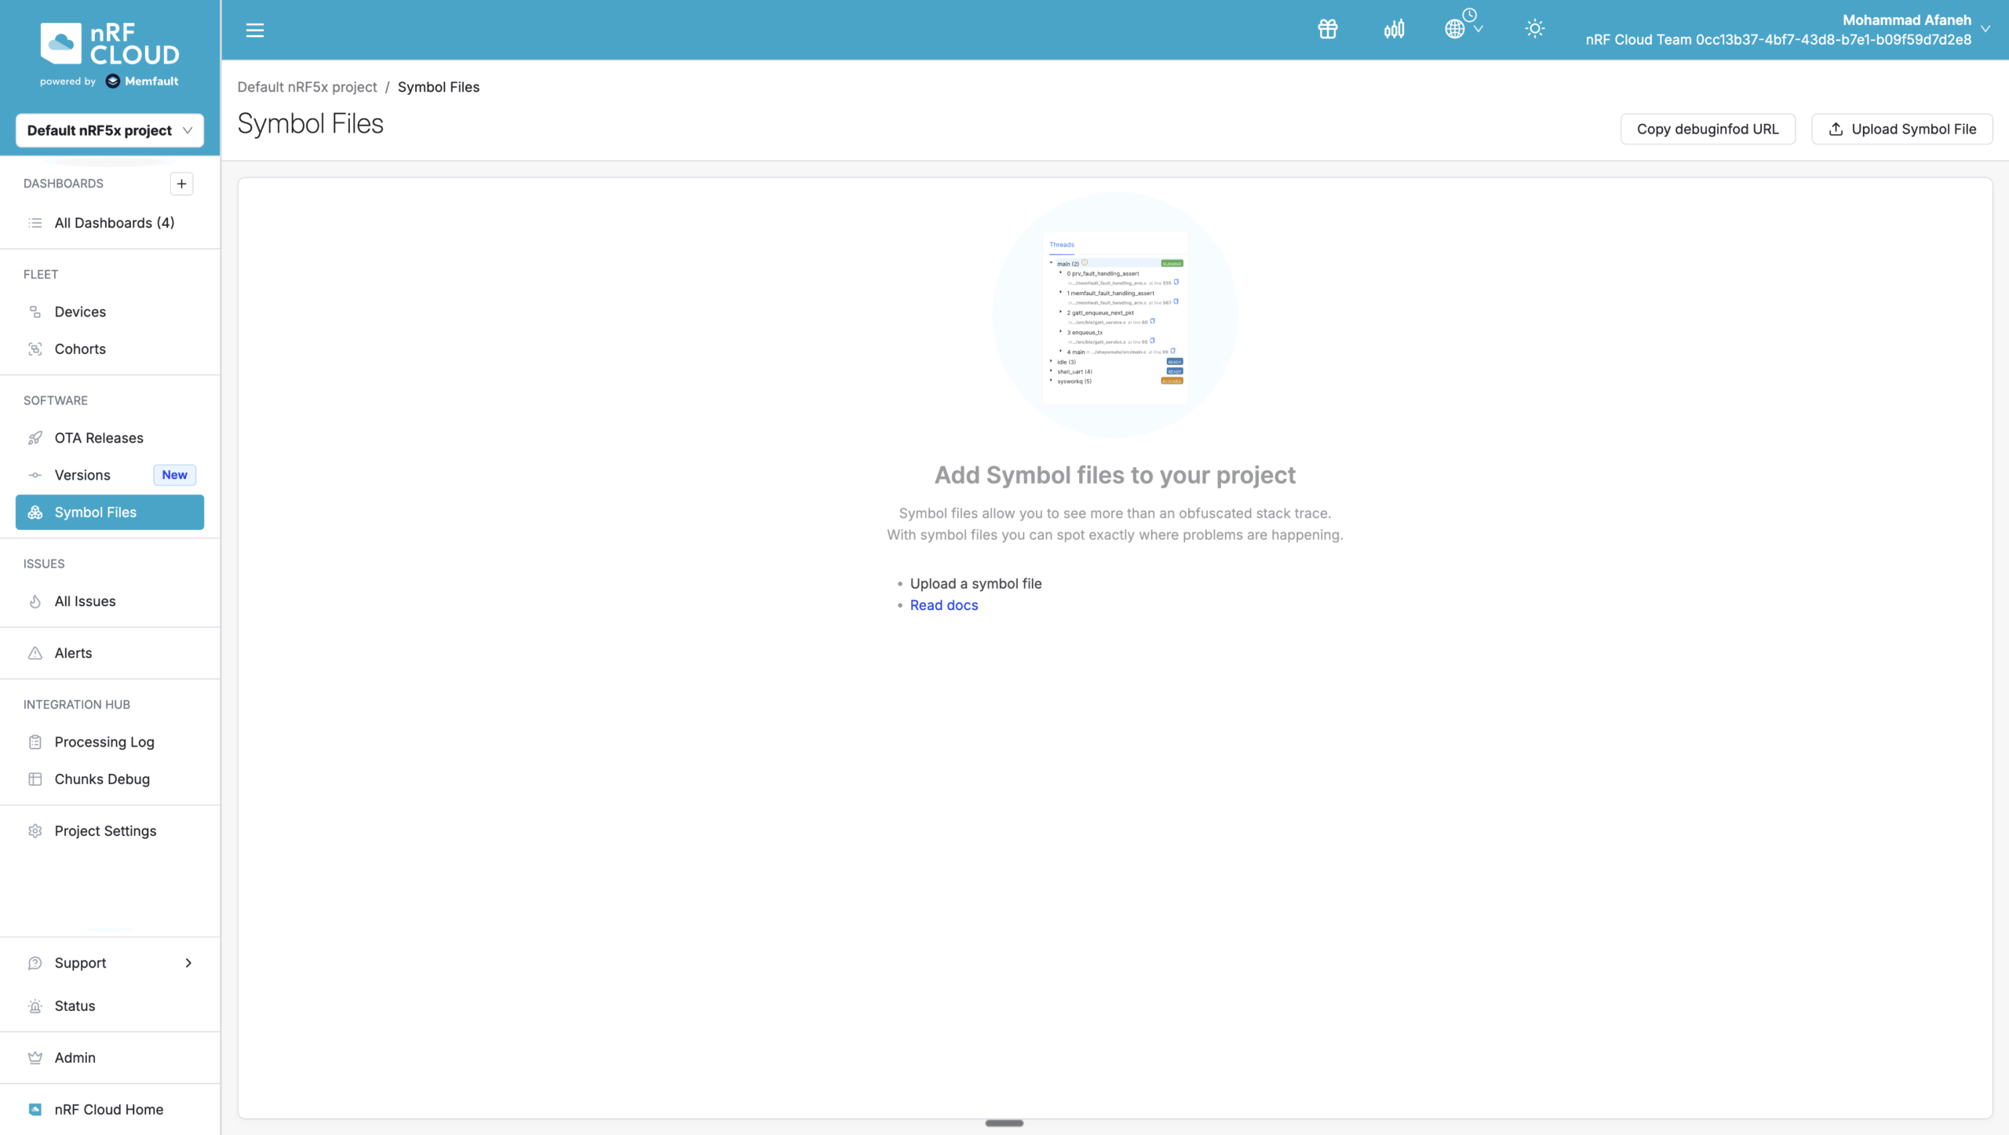Open Project Settings gear item

(105, 830)
